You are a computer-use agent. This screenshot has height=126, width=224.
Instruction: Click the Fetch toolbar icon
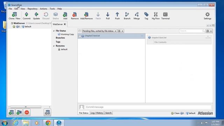point(98,16)
